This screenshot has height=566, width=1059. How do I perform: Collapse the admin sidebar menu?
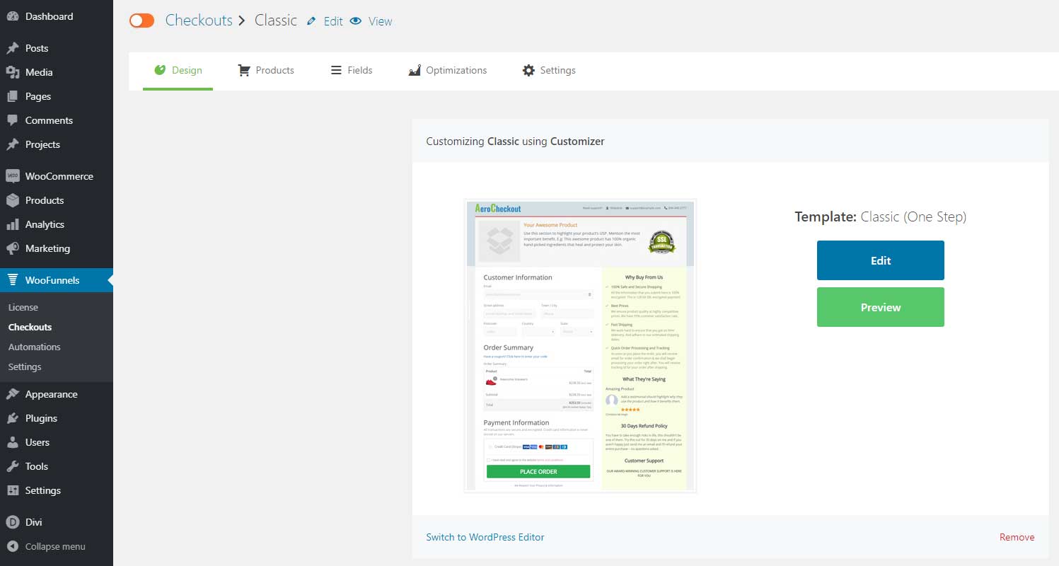point(12,546)
